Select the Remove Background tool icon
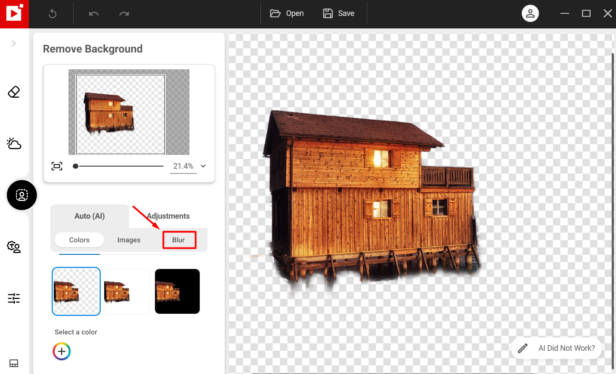The height and width of the screenshot is (374, 616). click(x=22, y=195)
